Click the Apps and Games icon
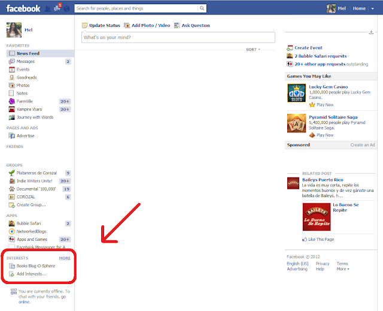The image size is (383, 311). click(x=12, y=239)
